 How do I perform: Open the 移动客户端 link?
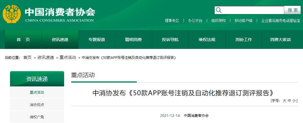pos(243,20)
